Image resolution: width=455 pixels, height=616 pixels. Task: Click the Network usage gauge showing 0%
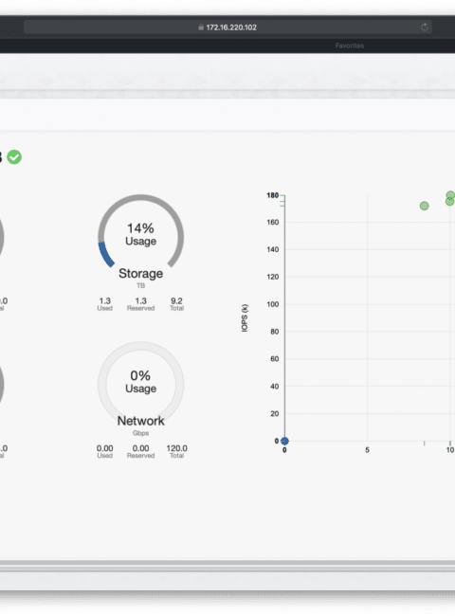click(140, 379)
